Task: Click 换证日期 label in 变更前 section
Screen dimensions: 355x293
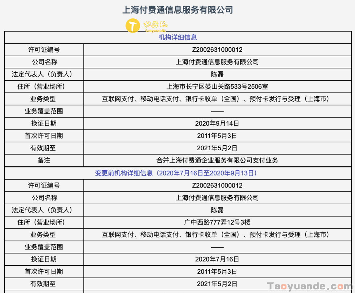Action: tap(44, 259)
